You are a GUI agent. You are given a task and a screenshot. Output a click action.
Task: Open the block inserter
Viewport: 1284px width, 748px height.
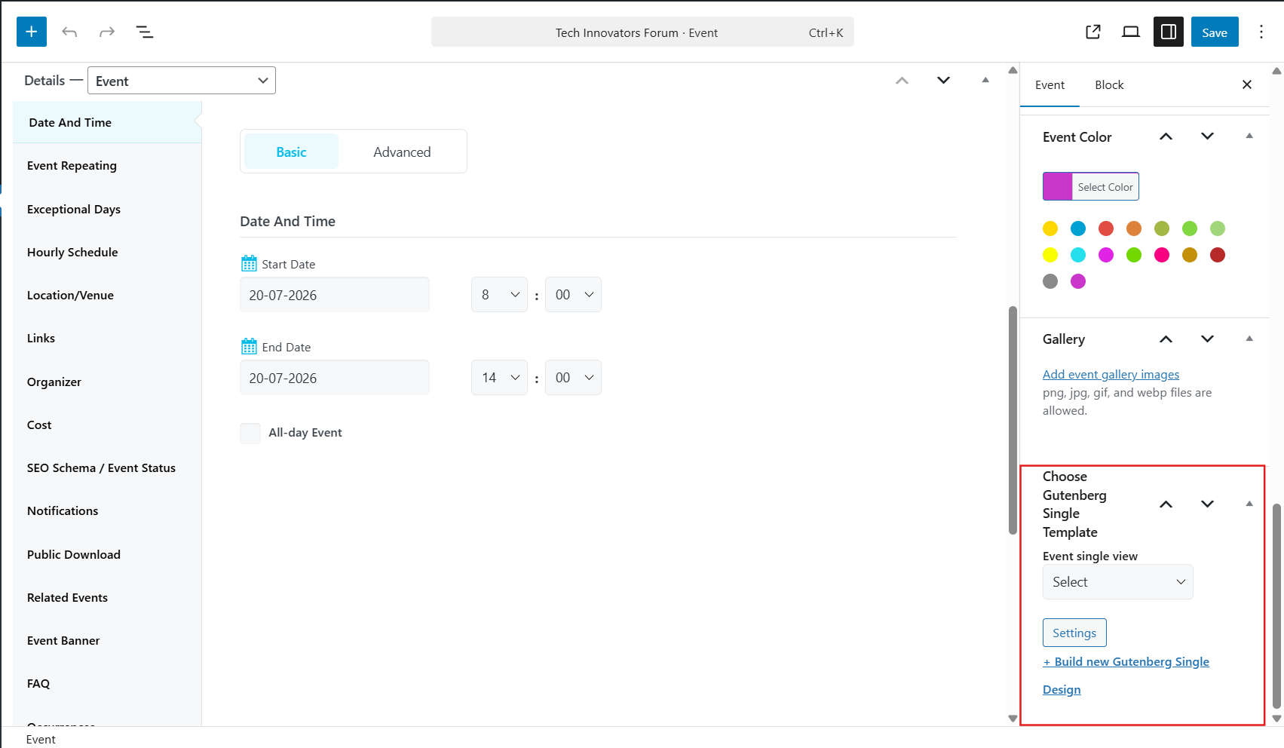coord(31,32)
